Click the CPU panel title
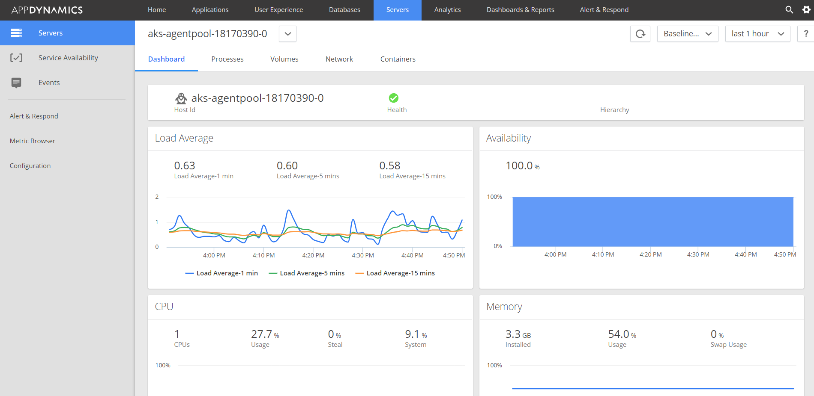 click(164, 307)
